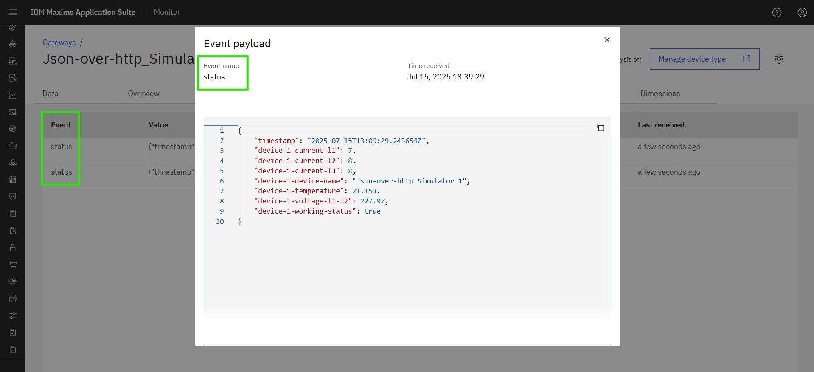Click the device-1-temperature value 21.153
Screen dimensions: 814x372
pyautogui.click(x=364, y=191)
